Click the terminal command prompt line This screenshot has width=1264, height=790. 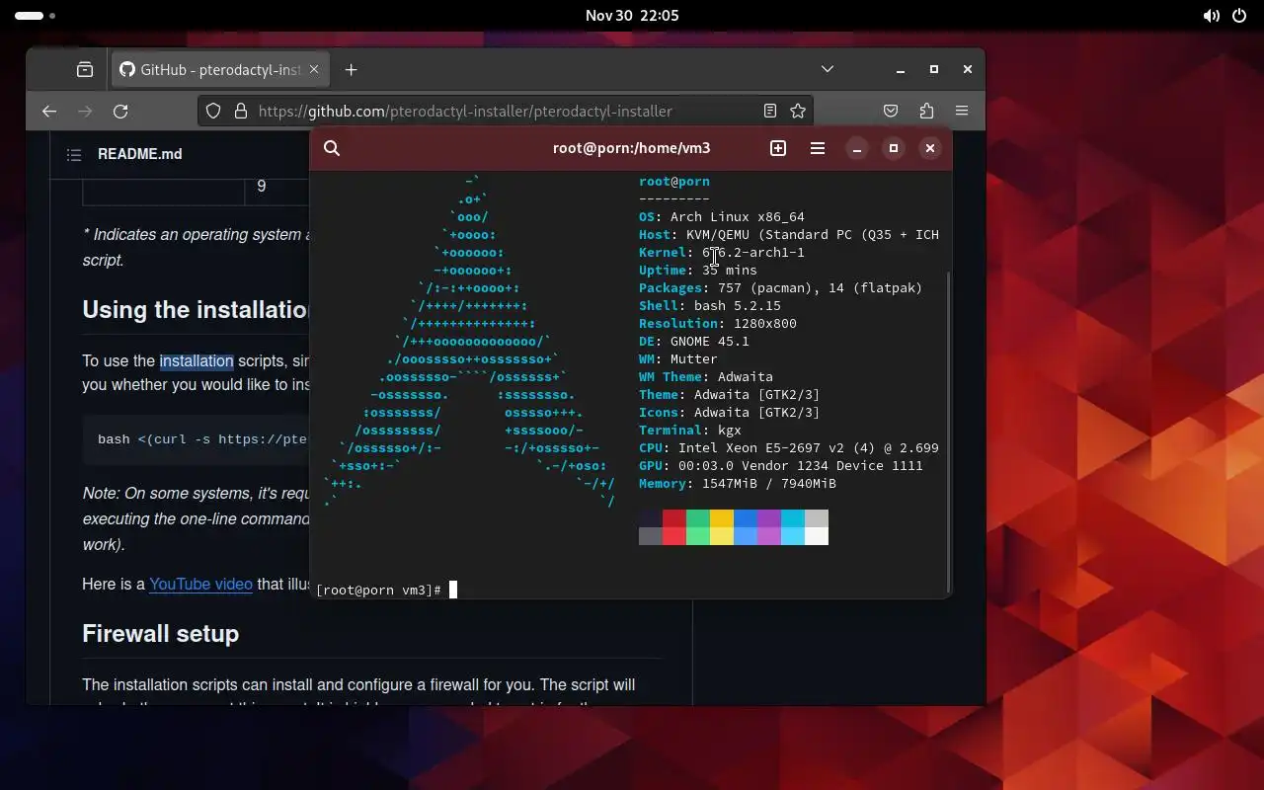point(385,591)
